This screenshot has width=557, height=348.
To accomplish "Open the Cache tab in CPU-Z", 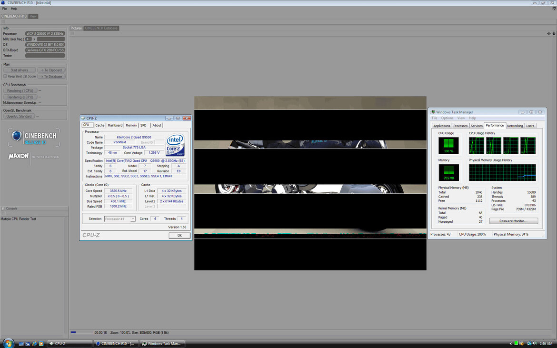I will click(100, 125).
